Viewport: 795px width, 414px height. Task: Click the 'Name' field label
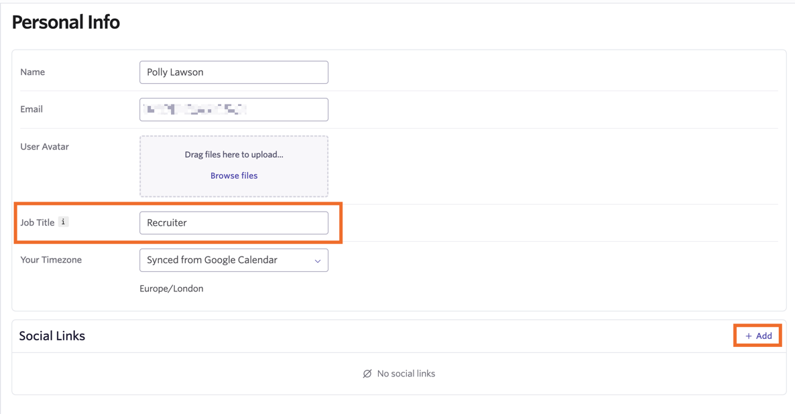[x=32, y=72]
